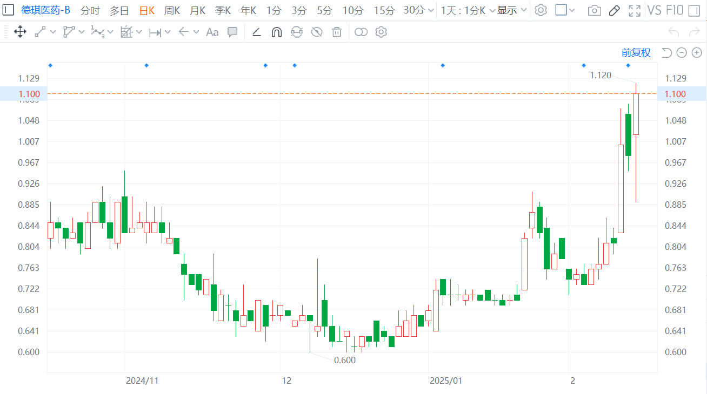707x394 pixels.
Task: Open the 德琪医药-B stock name link
Action: (46, 10)
